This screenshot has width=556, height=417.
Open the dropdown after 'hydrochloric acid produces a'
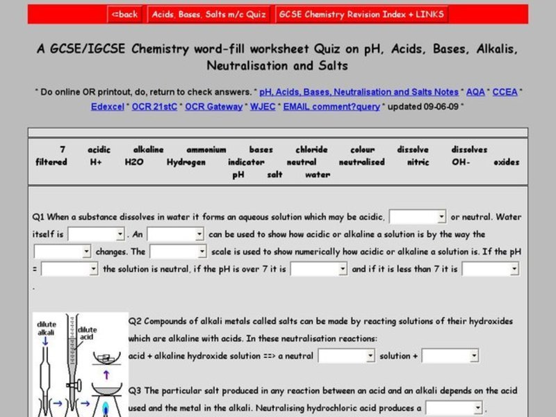(x=455, y=407)
